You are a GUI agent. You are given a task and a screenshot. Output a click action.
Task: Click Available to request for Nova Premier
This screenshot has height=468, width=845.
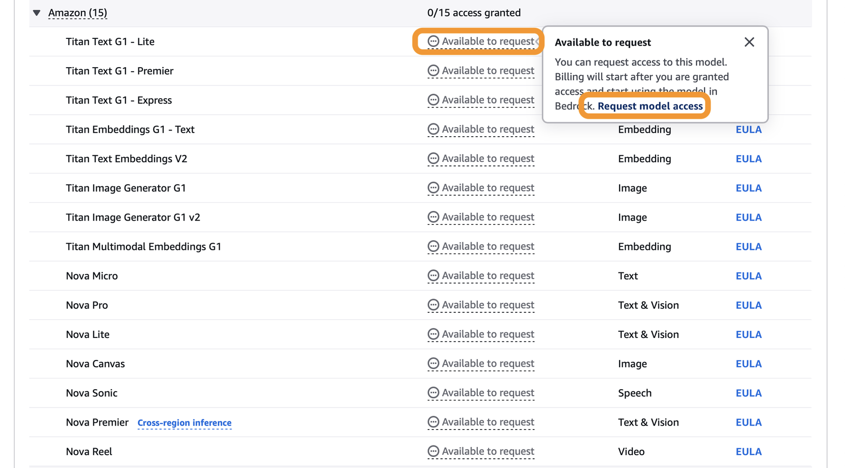(488, 422)
